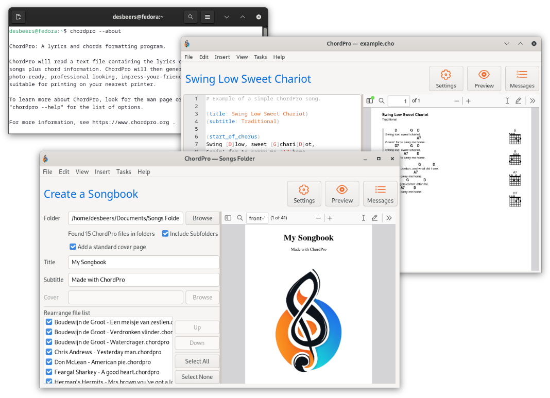Screen dimensions: 550x398
Task: Open Settings in the Songs Folder window
Action: click(x=304, y=194)
